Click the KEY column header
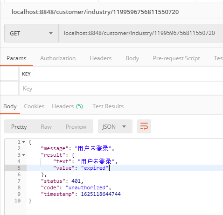Viewport: 223px width, 215px height. pos(26,74)
